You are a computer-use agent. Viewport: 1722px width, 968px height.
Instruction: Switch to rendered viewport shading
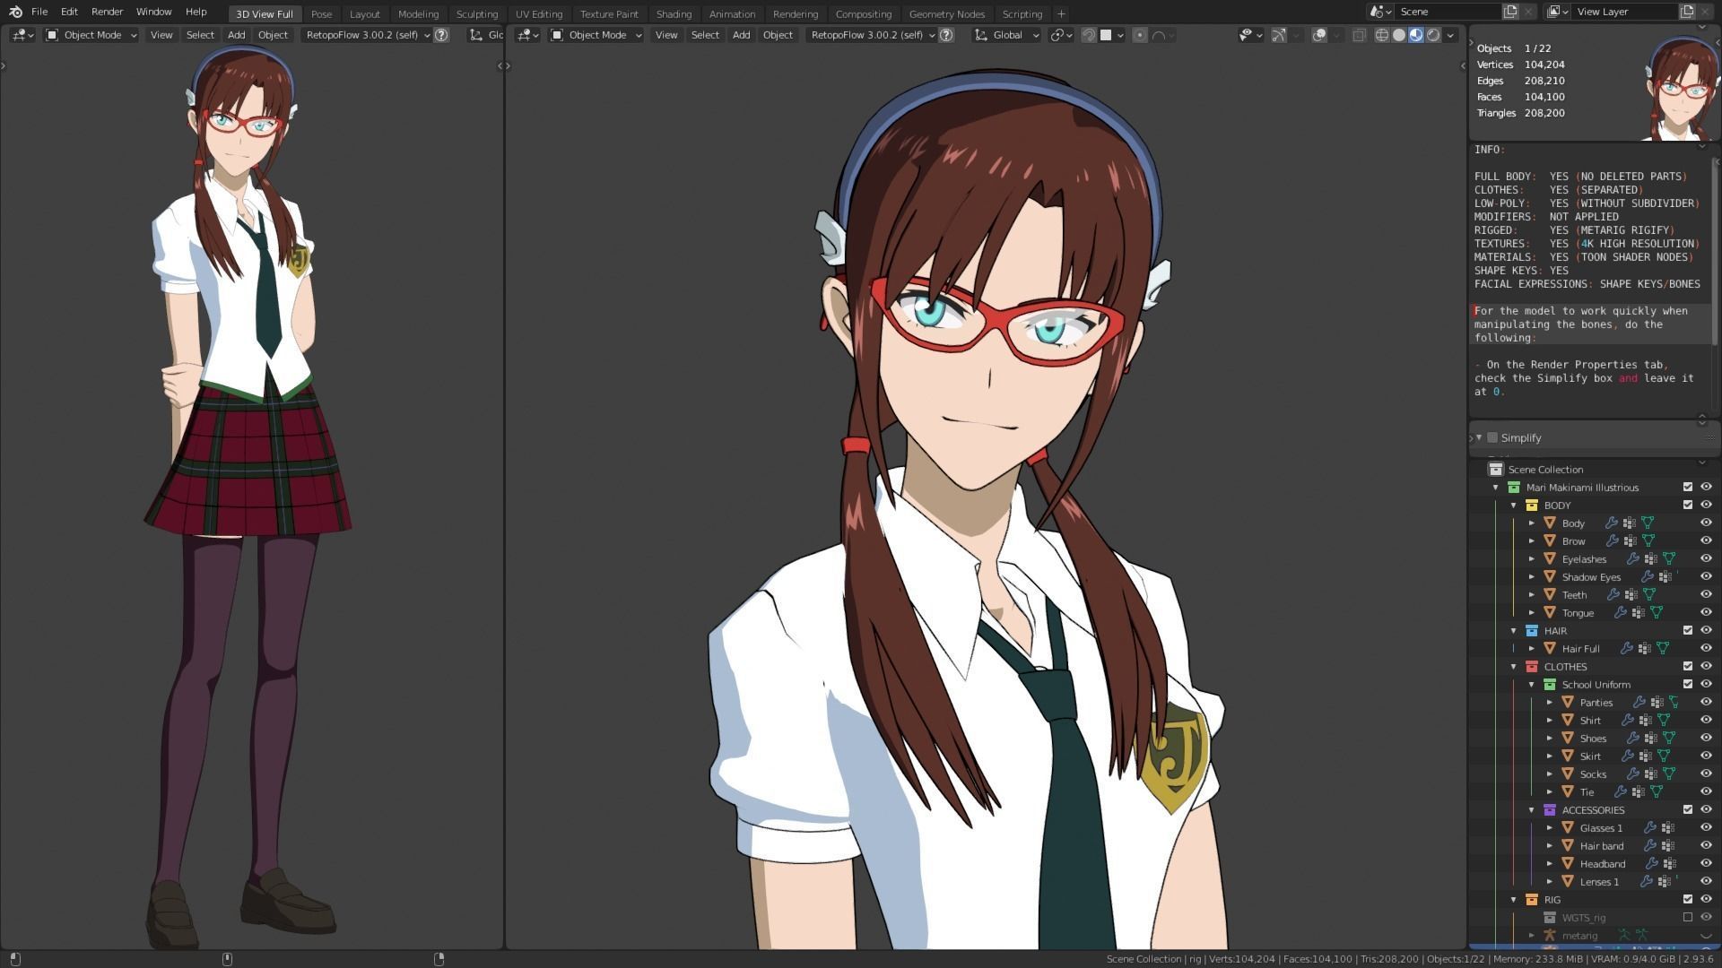1433,35
